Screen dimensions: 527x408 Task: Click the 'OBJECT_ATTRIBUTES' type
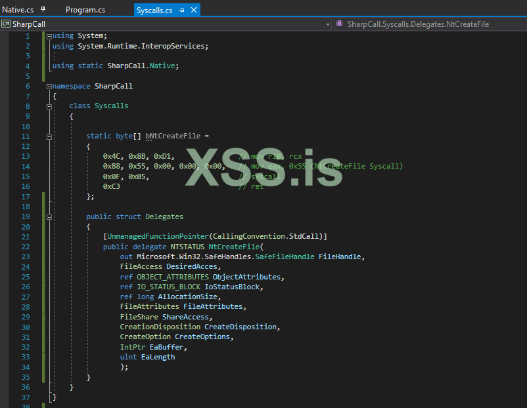tap(173, 277)
